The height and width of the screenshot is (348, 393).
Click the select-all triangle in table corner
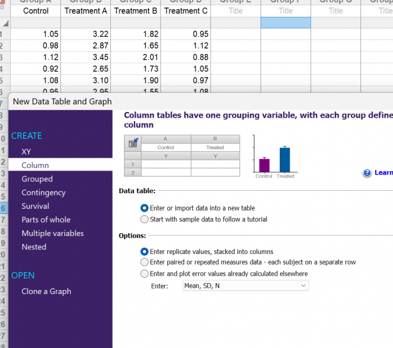[5, 24]
